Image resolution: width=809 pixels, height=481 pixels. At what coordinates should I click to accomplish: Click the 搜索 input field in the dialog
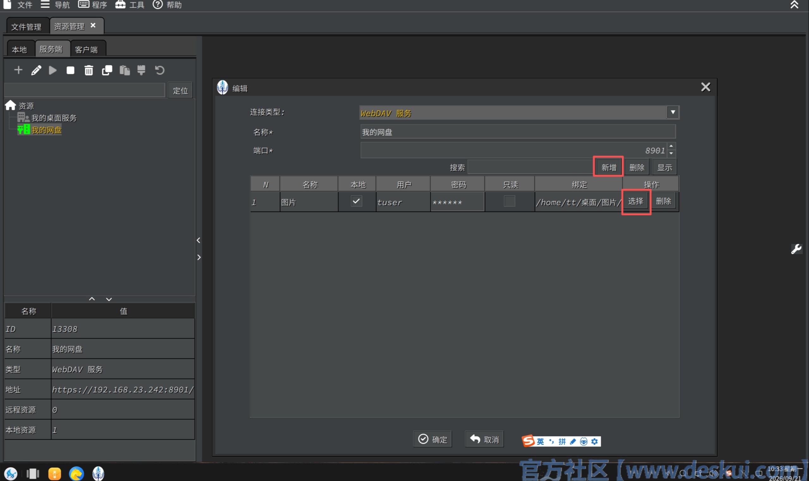(531, 167)
